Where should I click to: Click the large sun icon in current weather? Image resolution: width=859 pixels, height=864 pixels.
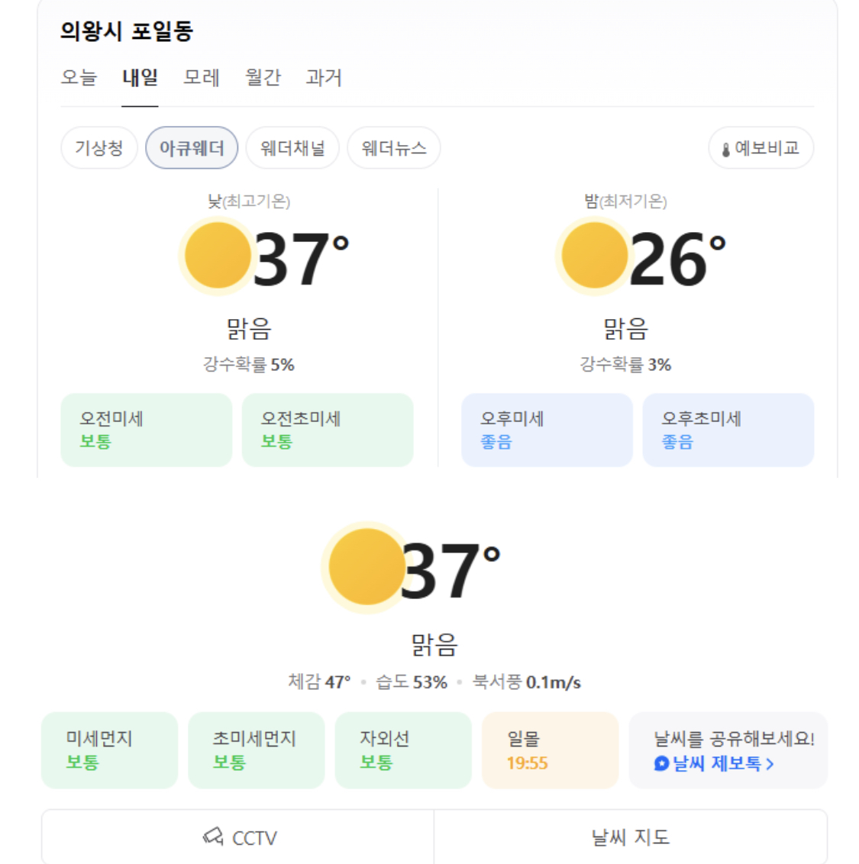click(x=366, y=566)
